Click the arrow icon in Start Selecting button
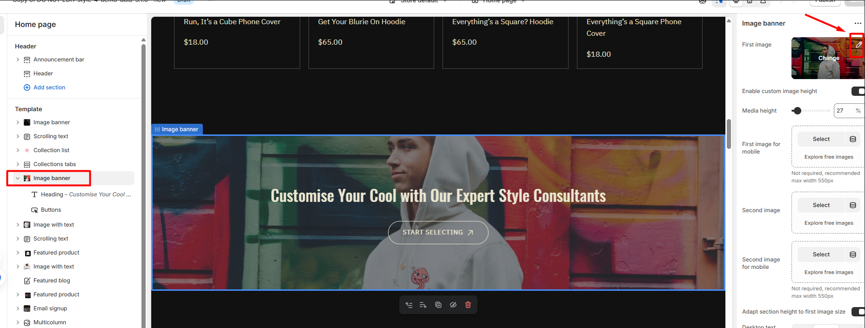 tap(470, 233)
